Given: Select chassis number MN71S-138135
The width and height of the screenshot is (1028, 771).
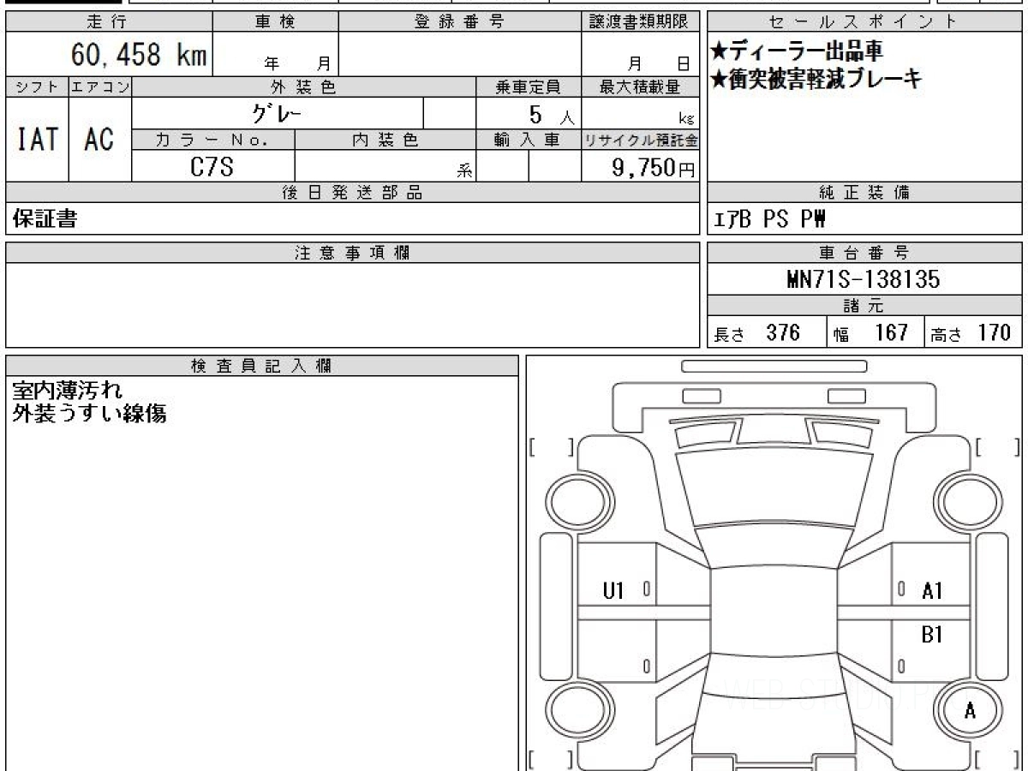Looking at the screenshot, I should tap(864, 279).
